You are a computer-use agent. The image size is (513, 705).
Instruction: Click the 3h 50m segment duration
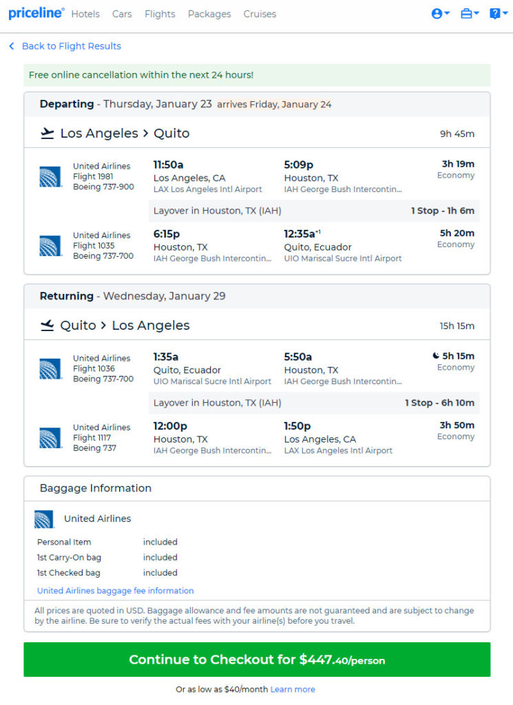point(457,425)
